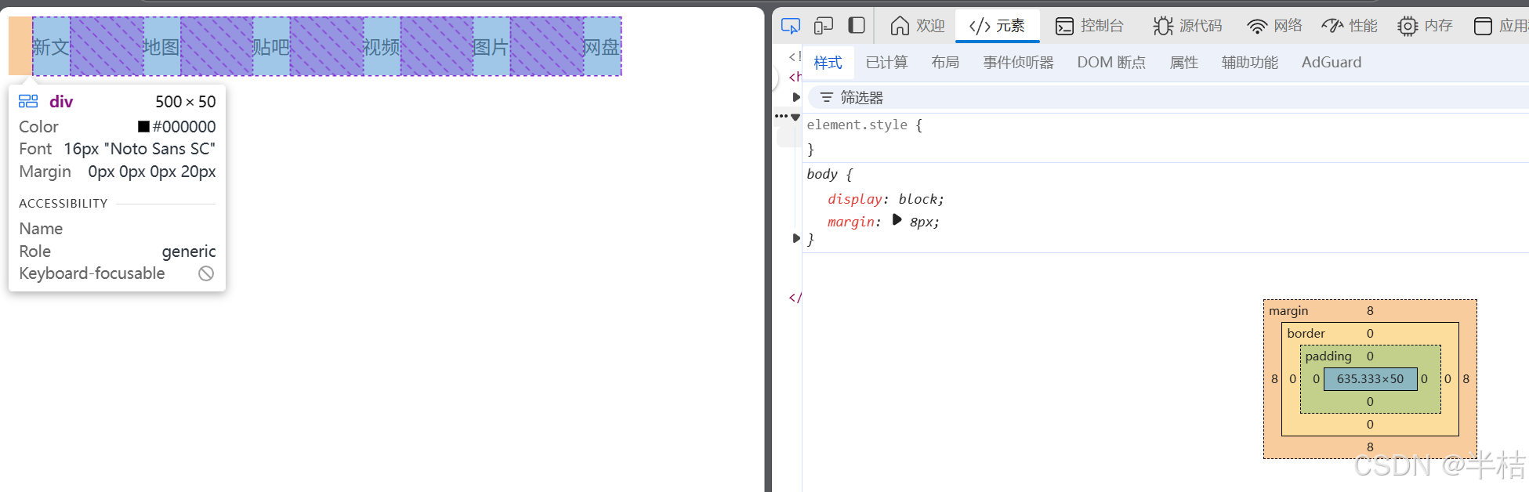The height and width of the screenshot is (492, 1529).
Task: Expand the lower DOM tree node arrow
Action: 796,238
